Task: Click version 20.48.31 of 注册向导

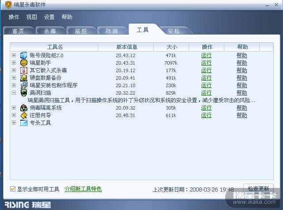Action: (125, 115)
